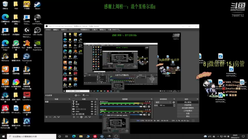The image size is (248, 139).
Task: Open the GeForce Experience desktop shortcut
Action: click(38, 45)
